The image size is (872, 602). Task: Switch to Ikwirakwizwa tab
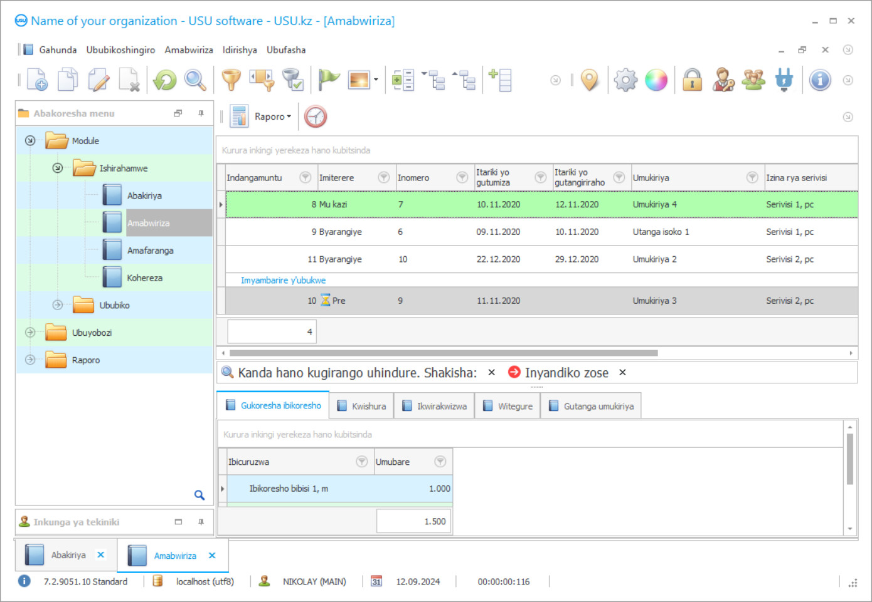coord(435,406)
